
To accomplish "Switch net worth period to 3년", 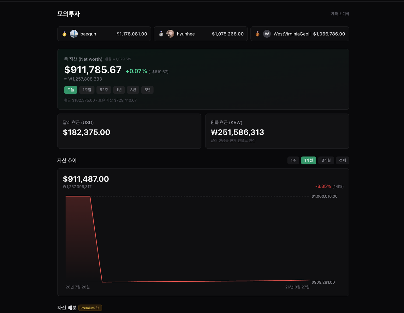I will click(133, 90).
